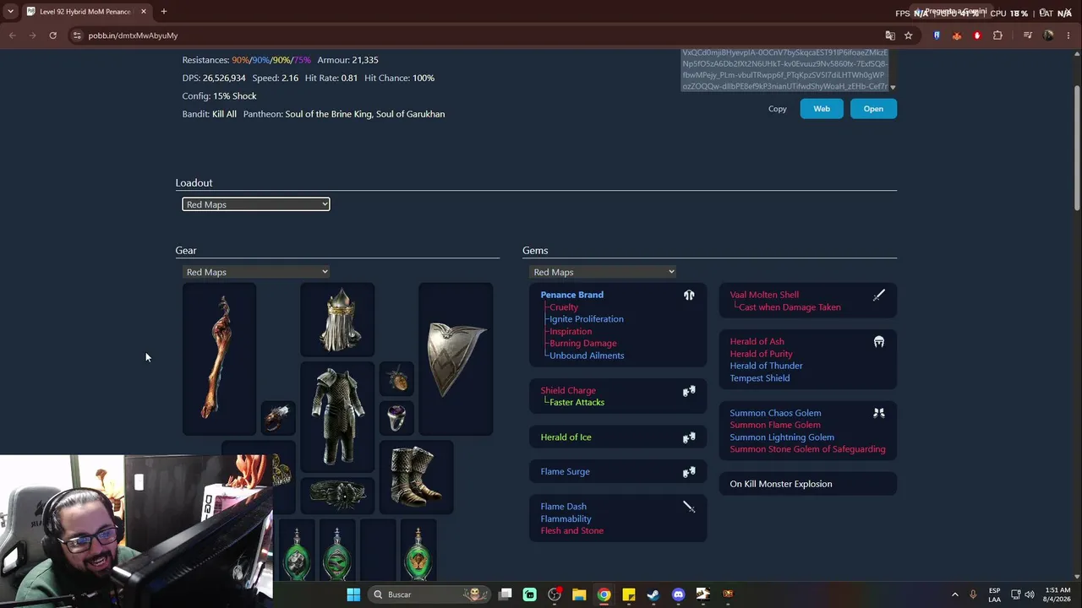Click the Inspiration support gem
Viewport: 1082px width, 608px height.
click(x=571, y=332)
